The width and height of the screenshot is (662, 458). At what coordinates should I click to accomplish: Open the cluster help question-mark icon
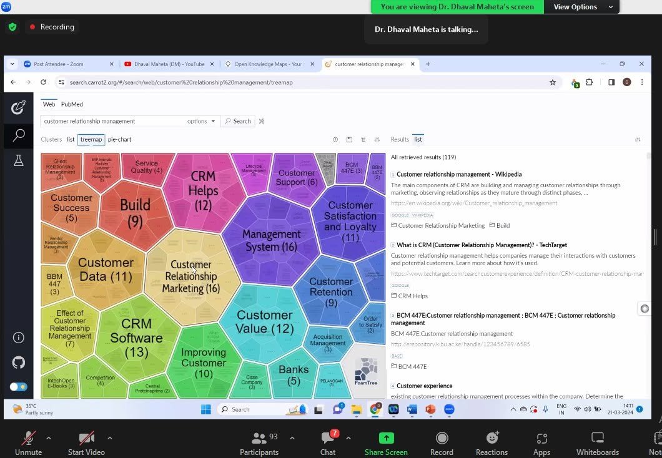tap(335, 140)
